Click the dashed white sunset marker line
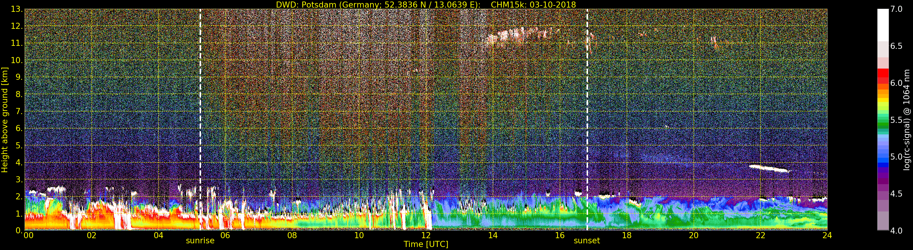 pyautogui.click(x=587, y=120)
